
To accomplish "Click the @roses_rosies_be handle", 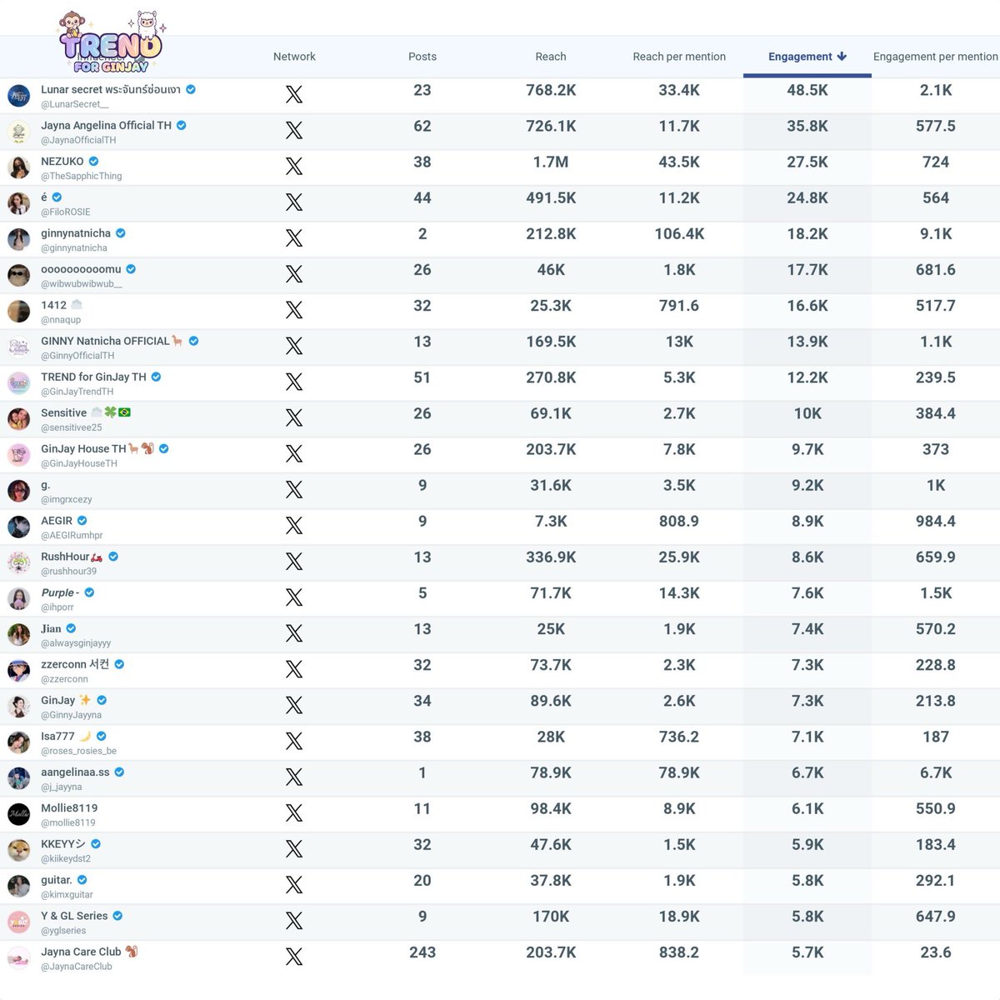I will coord(79,751).
